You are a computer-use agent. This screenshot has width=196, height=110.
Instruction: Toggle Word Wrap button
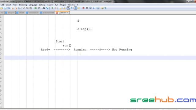[68, 8]
